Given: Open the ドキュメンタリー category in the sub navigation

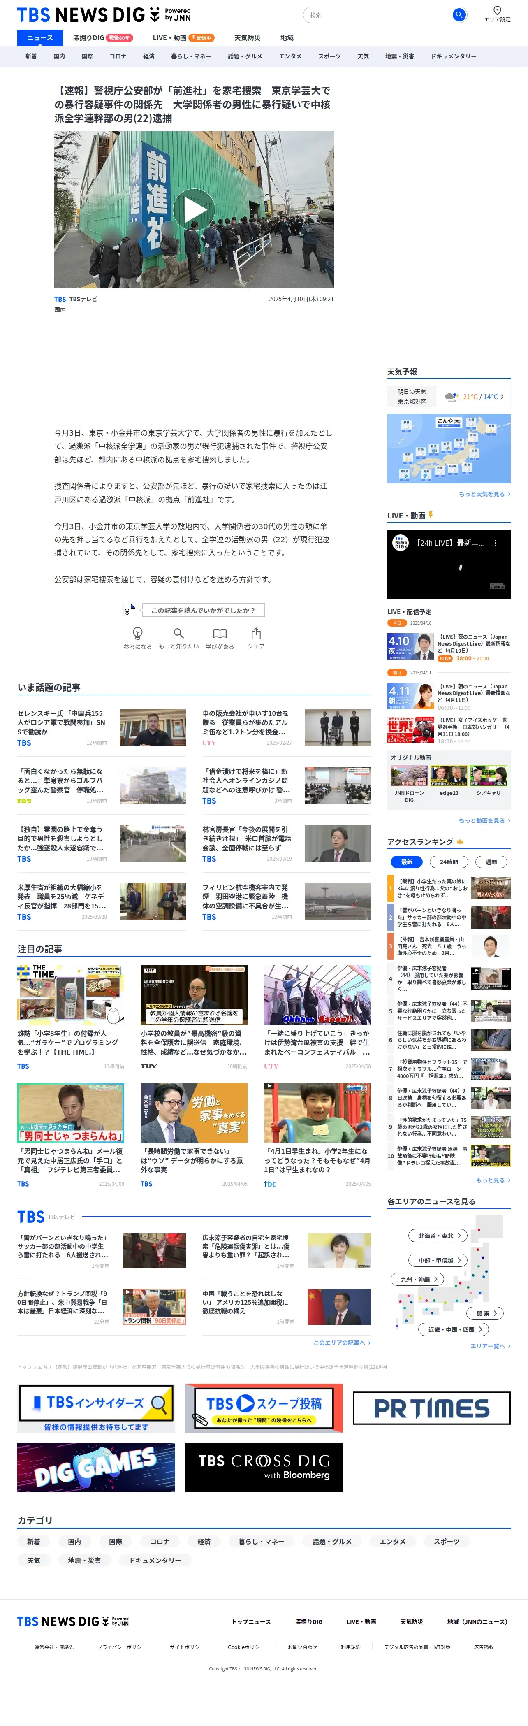Looking at the screenshot, I should (454, 56).
